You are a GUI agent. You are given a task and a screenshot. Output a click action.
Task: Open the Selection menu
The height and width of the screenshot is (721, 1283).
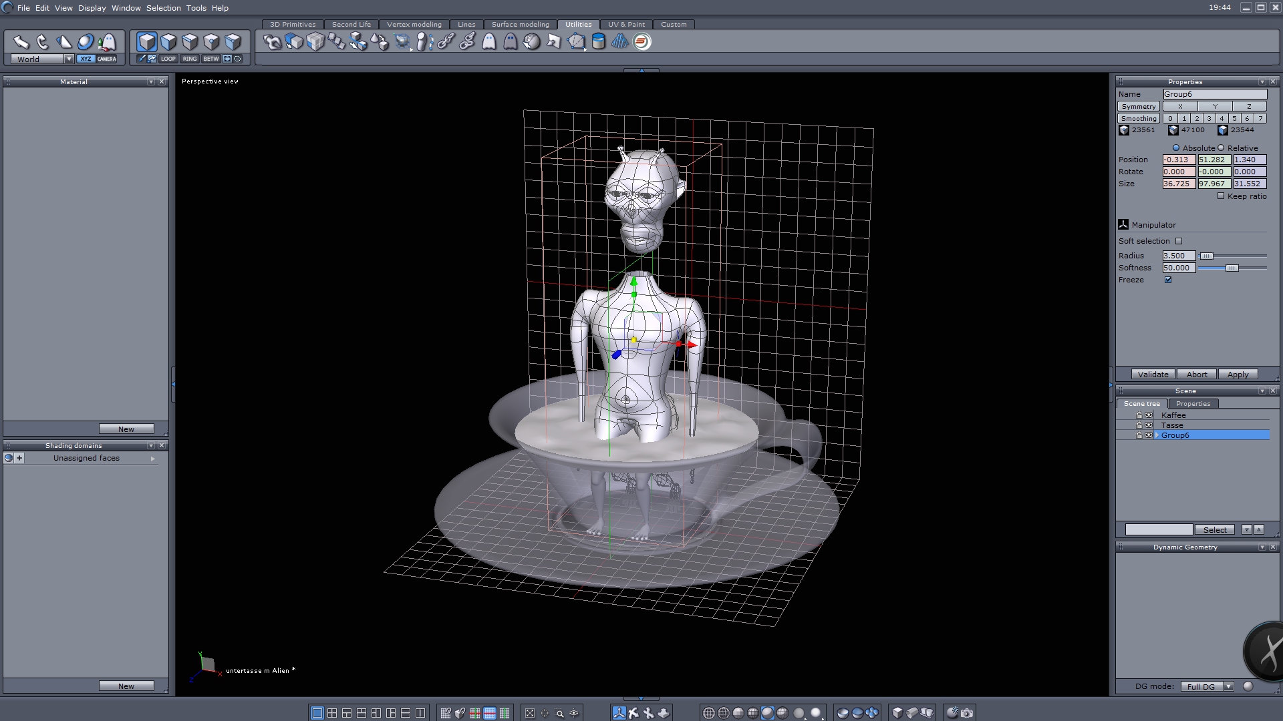pos(163,8)
